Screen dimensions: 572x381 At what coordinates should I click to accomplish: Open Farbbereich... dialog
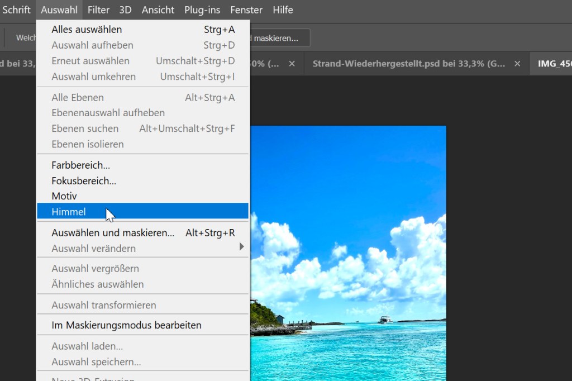pyautogui.click(x=142, y=165)
